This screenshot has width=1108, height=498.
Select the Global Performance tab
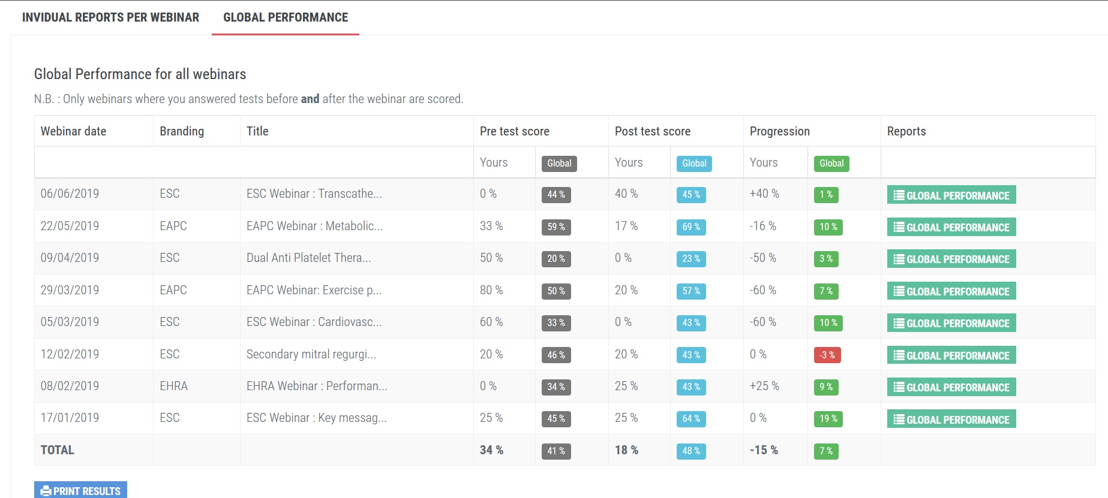[x=286, y=17]
